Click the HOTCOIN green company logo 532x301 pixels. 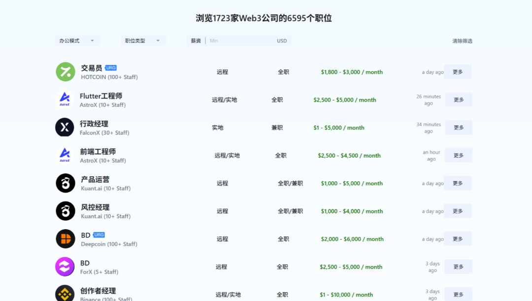click(x=66, y=72)
